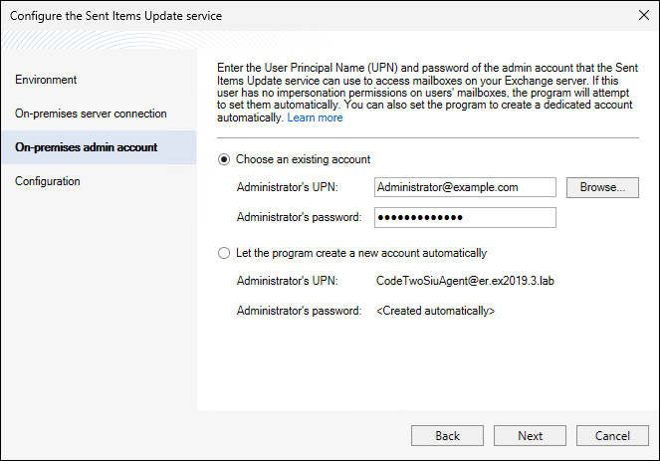Click the UPN label under existing account

pyautogui.click(x=288, y=187)
